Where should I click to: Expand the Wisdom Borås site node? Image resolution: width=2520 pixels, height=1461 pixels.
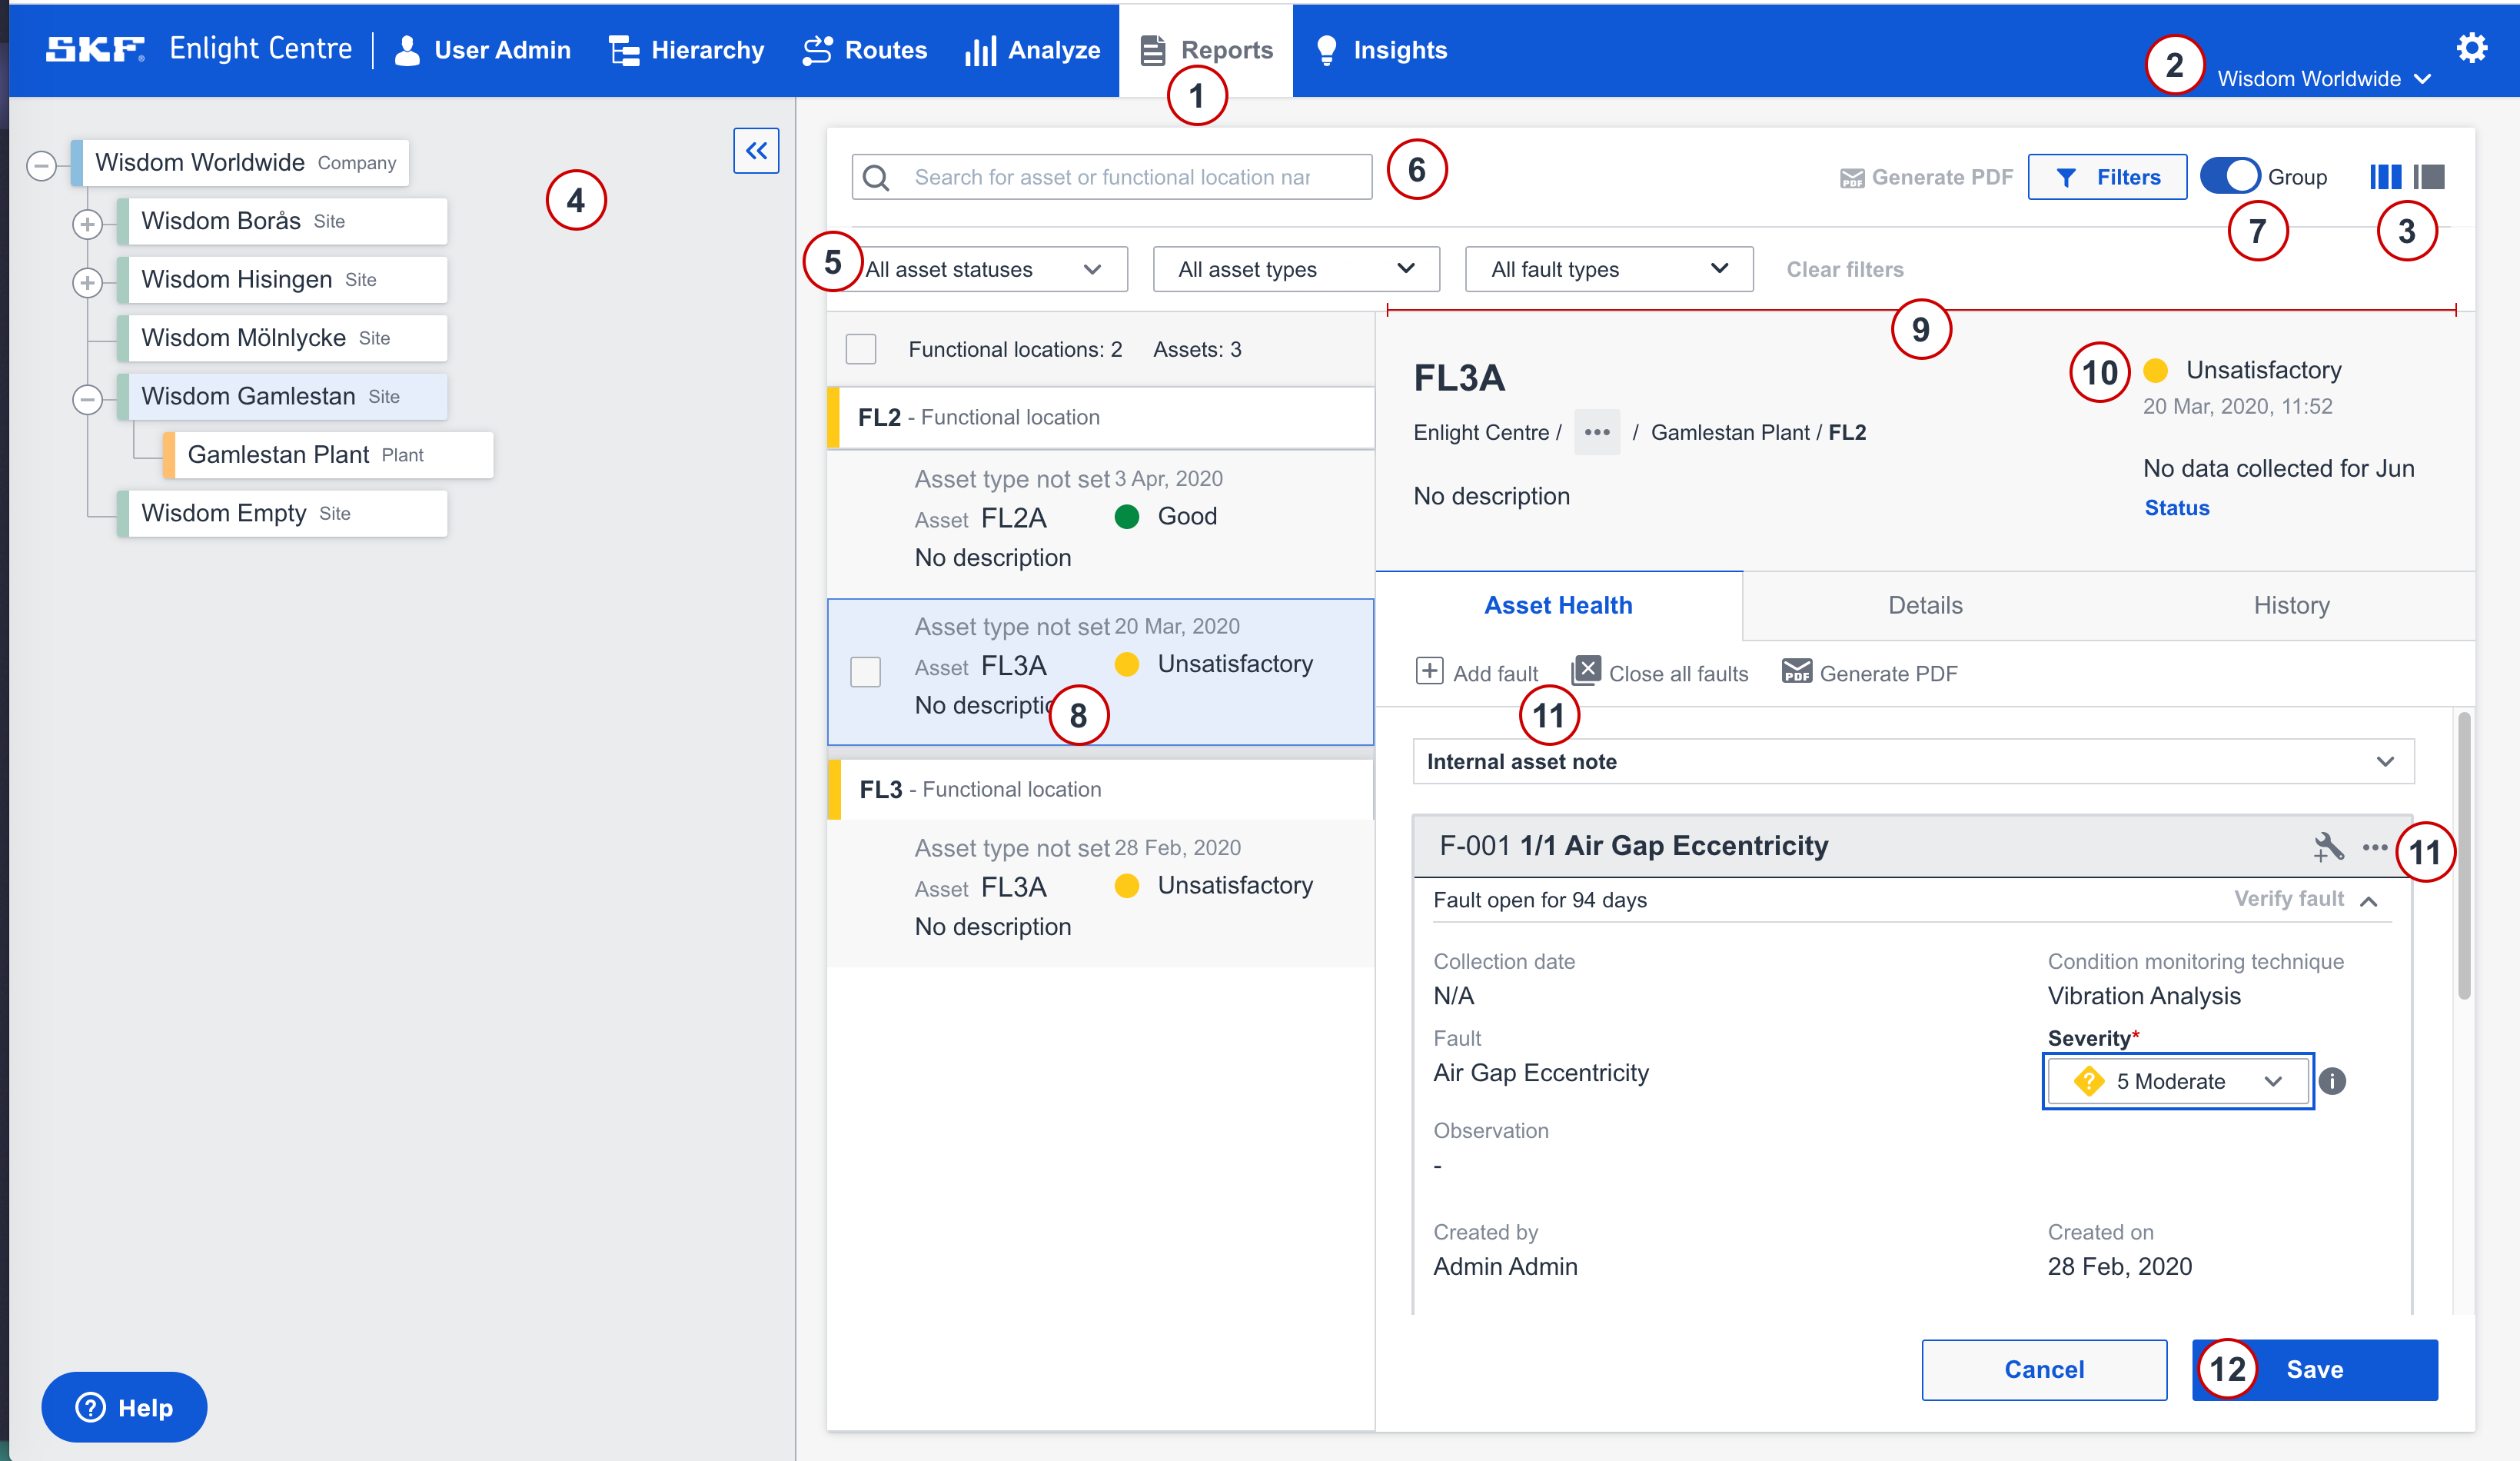click(87, 224)
